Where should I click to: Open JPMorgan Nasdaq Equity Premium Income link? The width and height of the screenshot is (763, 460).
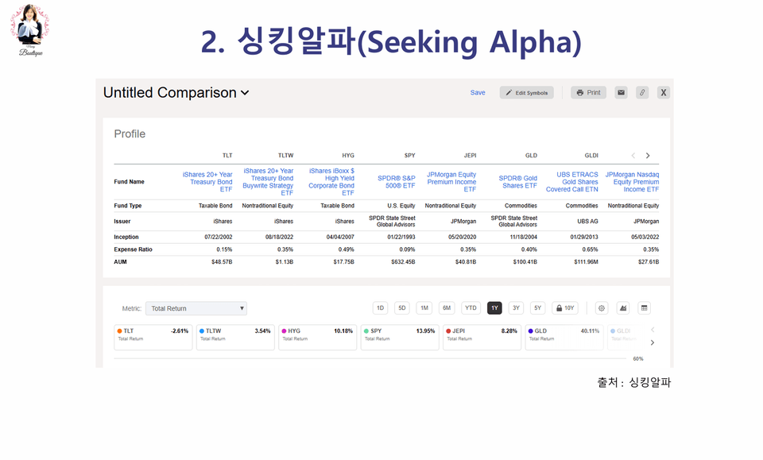coord(632,182)
